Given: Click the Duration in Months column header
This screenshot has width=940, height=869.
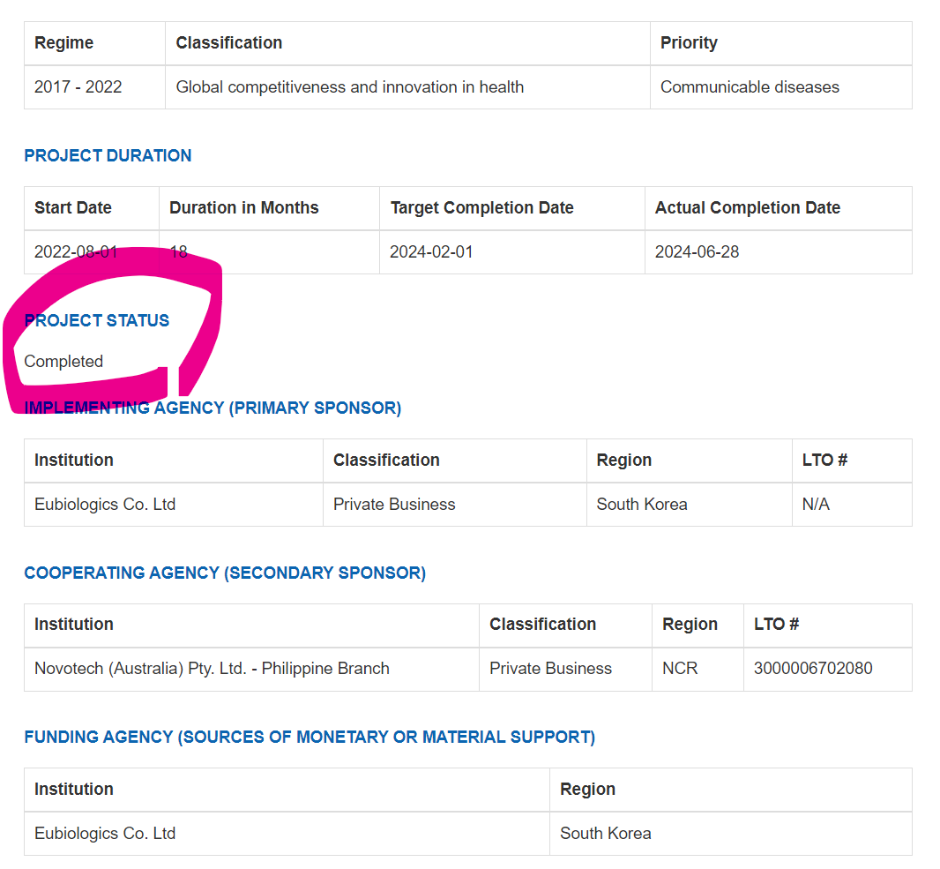Looking at the screenshot, I should pos(244,207).
